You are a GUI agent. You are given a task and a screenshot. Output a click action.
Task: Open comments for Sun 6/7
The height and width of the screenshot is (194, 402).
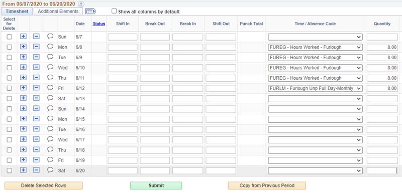50,36
